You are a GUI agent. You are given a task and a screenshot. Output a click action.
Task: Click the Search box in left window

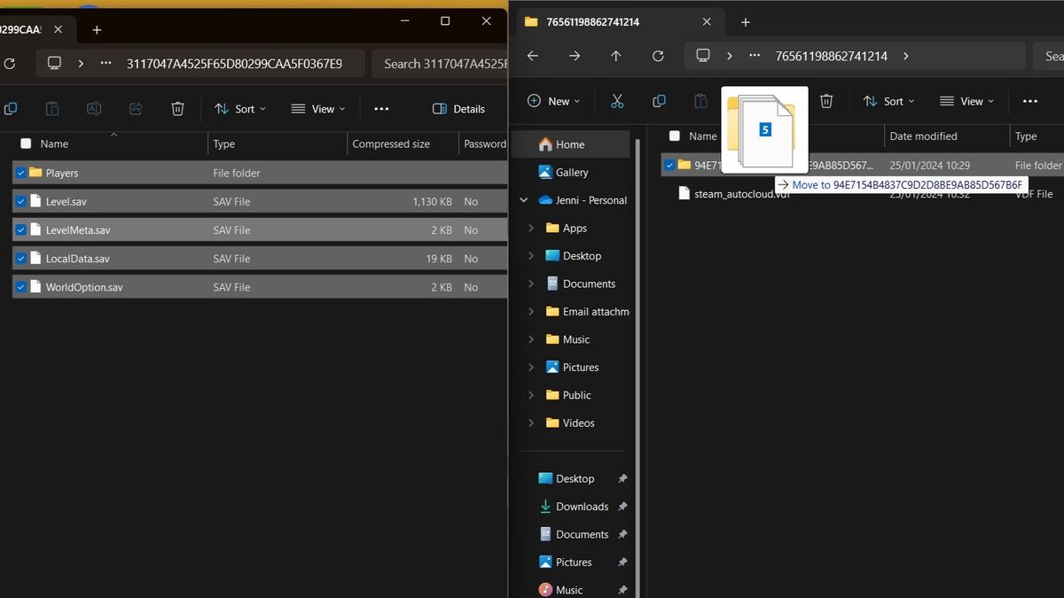[x=441, y=64]
